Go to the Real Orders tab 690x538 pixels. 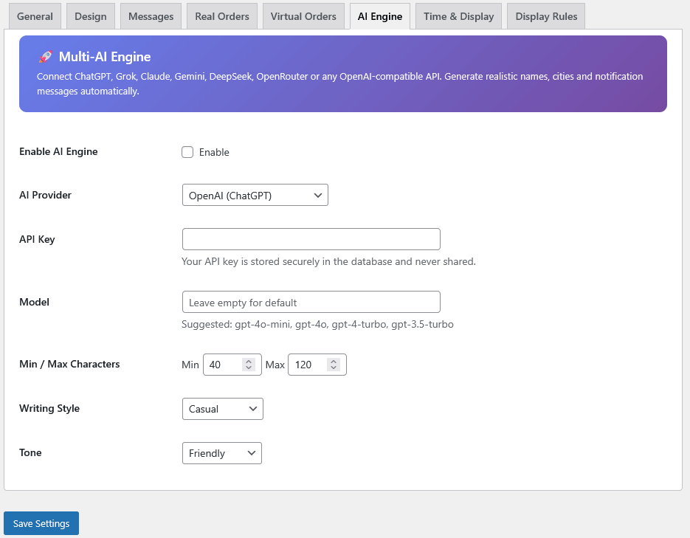pos(222,16)
